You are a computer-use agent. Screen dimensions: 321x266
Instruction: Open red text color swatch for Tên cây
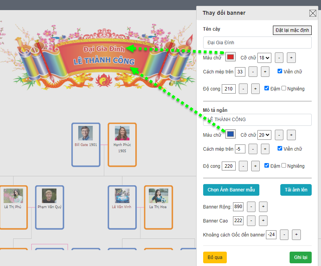click(231, 57)
